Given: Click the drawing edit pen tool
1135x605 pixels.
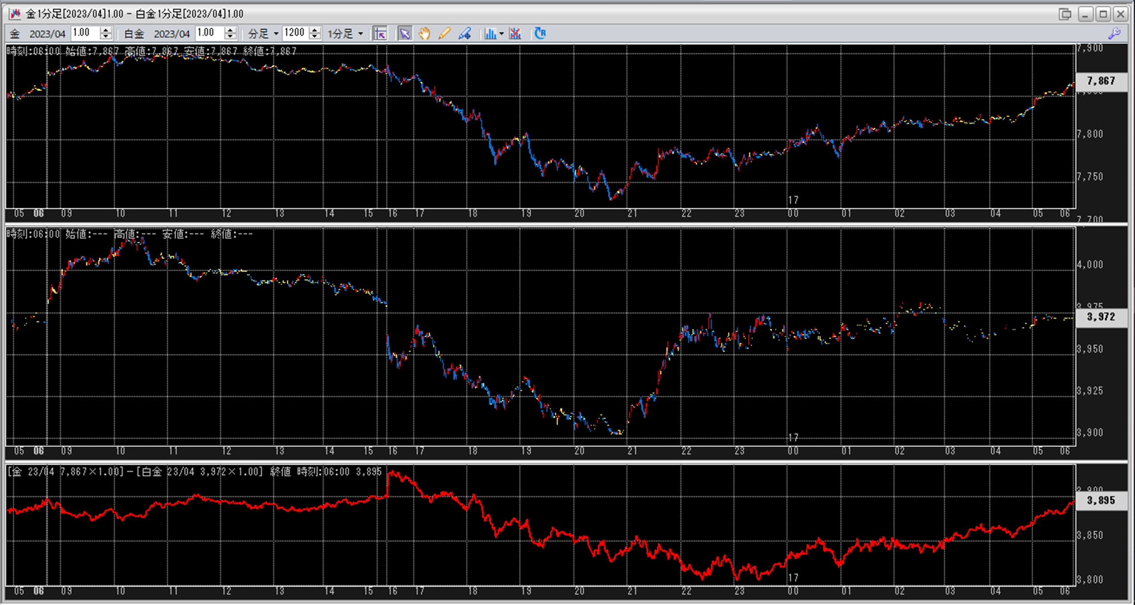Looking at the screenshot, I should coord(464,33).
